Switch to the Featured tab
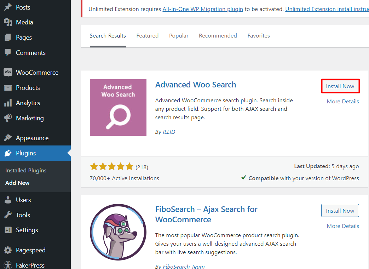Screen dimensions: 369x269 (x=147, y=36)
